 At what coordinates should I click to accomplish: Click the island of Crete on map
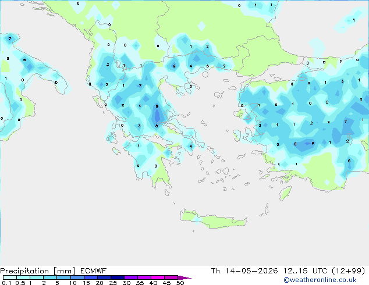[x=213, y=219]
